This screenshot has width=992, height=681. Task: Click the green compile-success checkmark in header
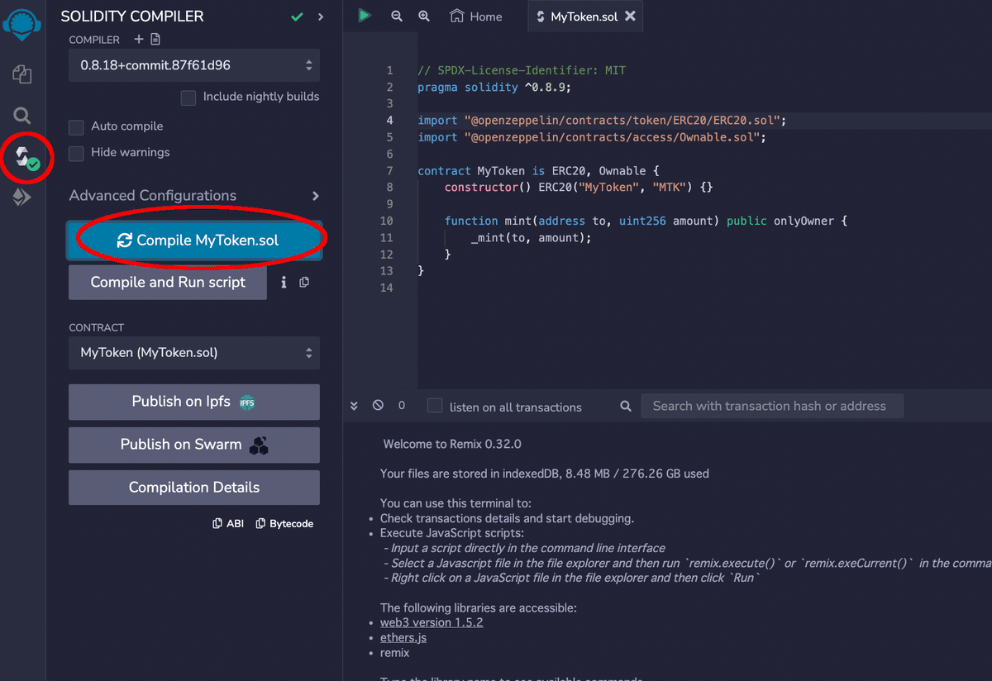[297, 17]
